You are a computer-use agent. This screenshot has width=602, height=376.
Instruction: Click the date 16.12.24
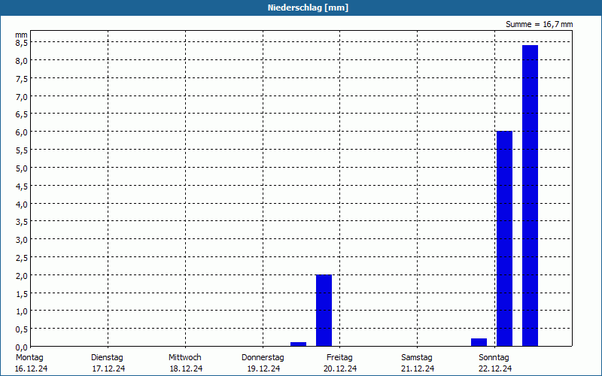point(31,368)
